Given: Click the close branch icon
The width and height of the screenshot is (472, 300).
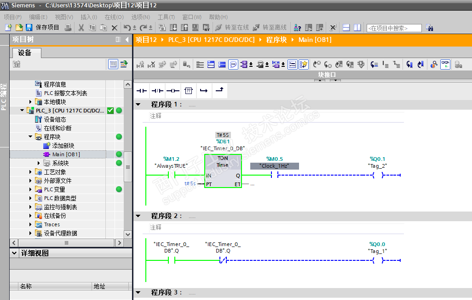Looking at the screenshot, I should pos(220,91).
